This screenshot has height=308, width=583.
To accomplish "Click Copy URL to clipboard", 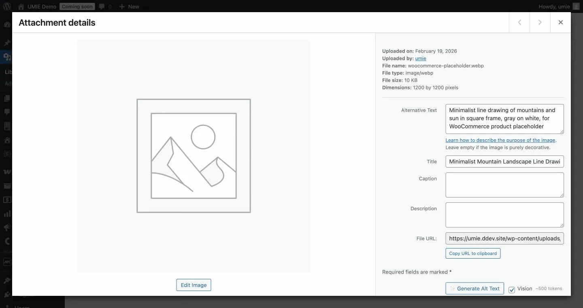I will pos(473,253).
